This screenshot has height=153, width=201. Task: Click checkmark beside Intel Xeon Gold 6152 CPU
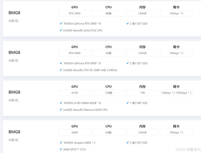click(61, 30)
